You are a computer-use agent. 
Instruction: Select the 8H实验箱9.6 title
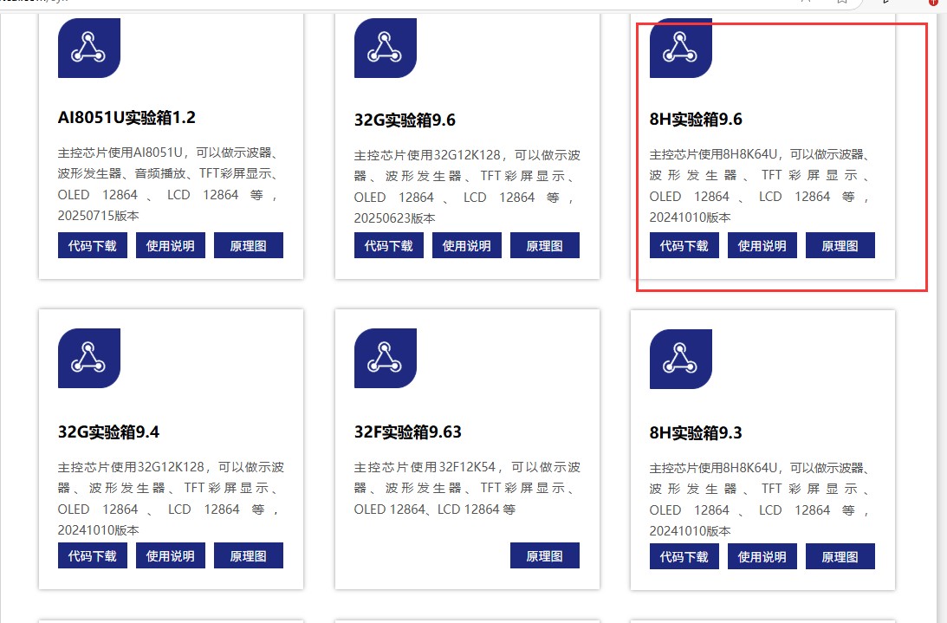[x=696, y=119]
